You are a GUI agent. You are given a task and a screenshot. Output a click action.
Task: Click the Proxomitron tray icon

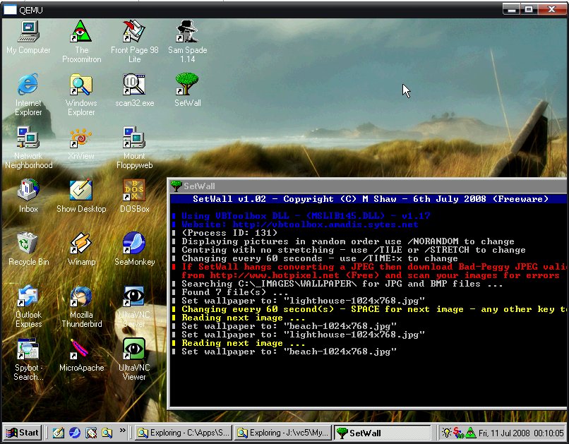tap(471, 433)
